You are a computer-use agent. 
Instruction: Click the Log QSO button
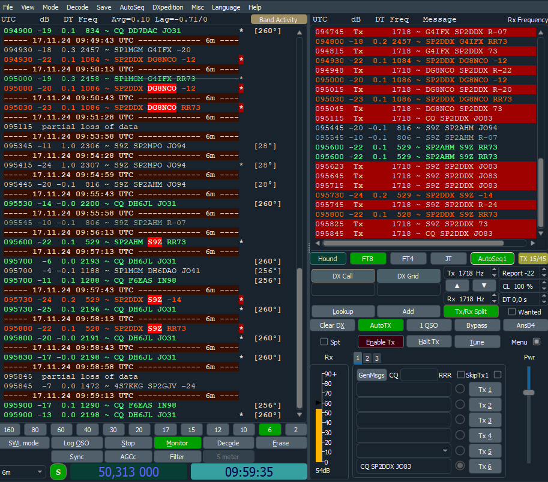77,443
